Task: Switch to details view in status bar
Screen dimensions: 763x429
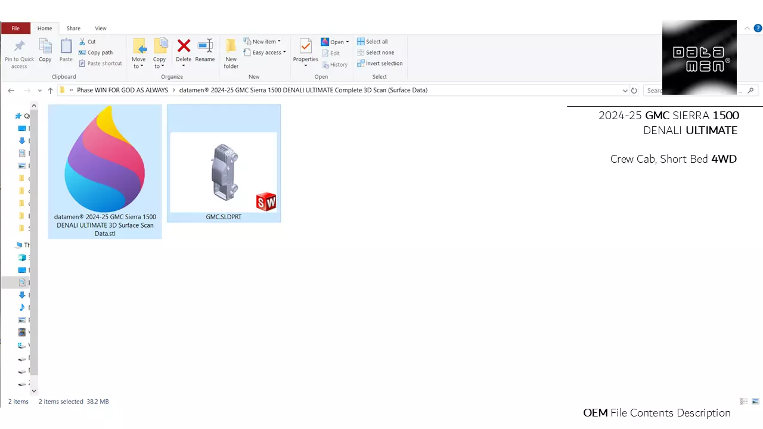Action: coord(743,402)
